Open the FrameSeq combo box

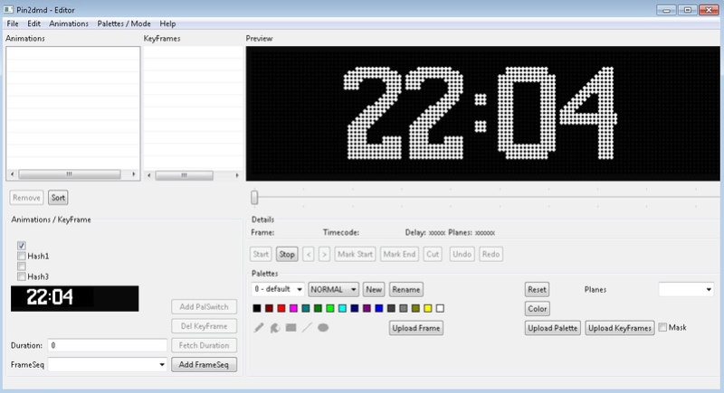[x=107, y=364]
